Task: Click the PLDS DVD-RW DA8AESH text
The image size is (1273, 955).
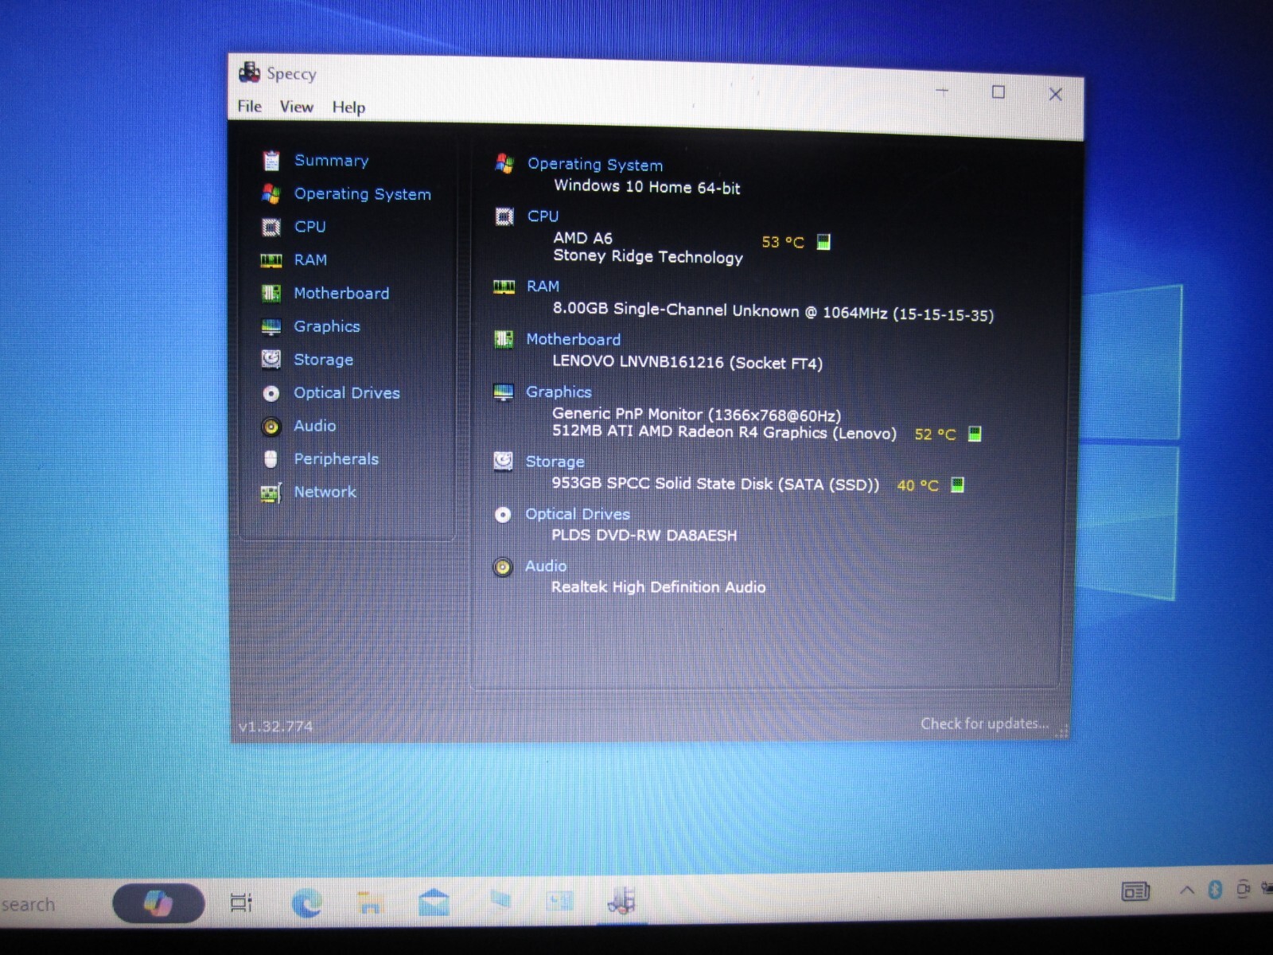Action: [x=644, y=535]
